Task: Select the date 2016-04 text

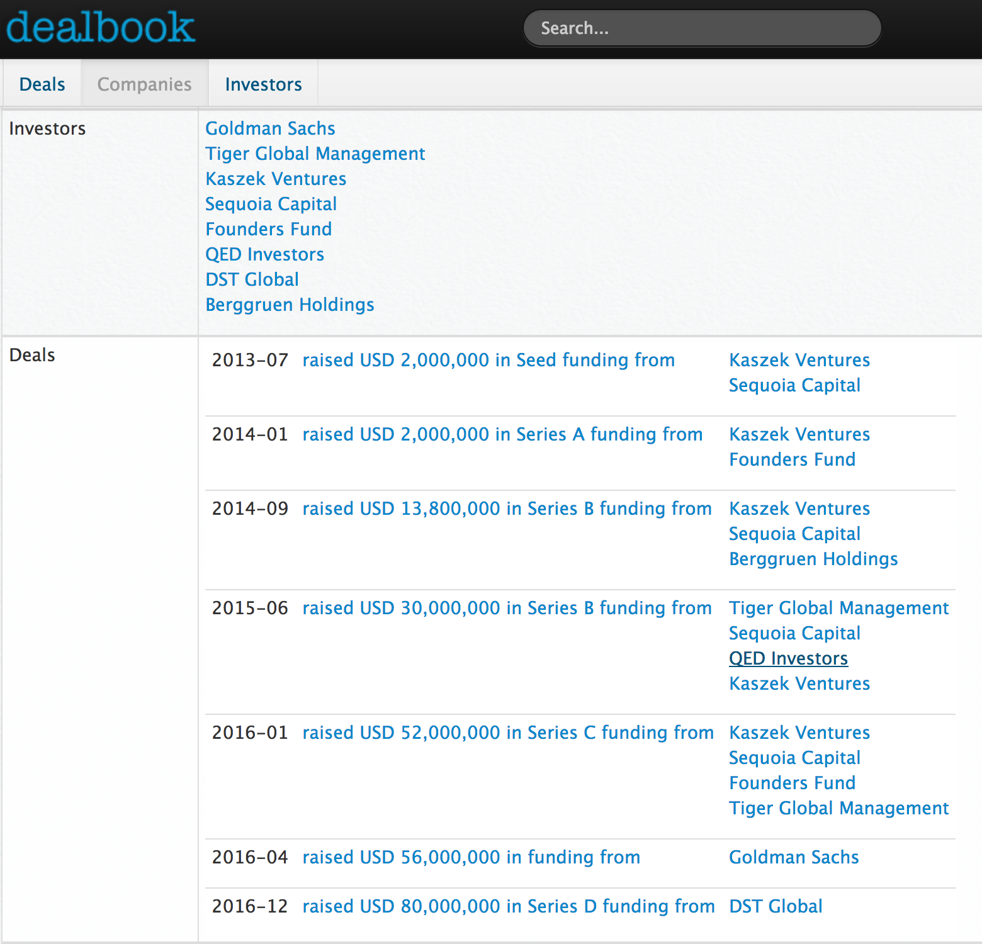Action: point(250,857)
